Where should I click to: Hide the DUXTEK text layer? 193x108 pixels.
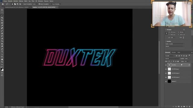(166, 65)
